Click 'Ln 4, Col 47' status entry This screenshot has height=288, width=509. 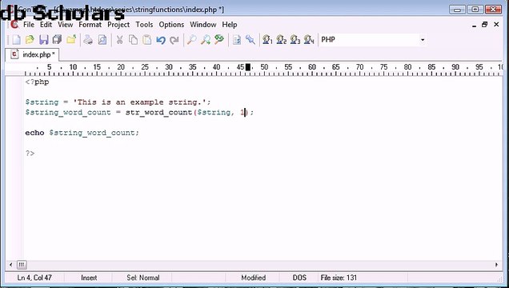pyautogui.click(x=34, y=278)
